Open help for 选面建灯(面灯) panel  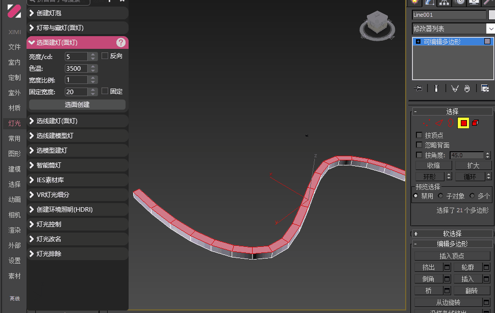coord(120,43)
